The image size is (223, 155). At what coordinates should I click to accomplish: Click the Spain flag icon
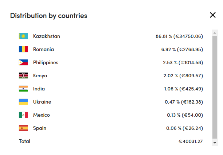[23, 128]
